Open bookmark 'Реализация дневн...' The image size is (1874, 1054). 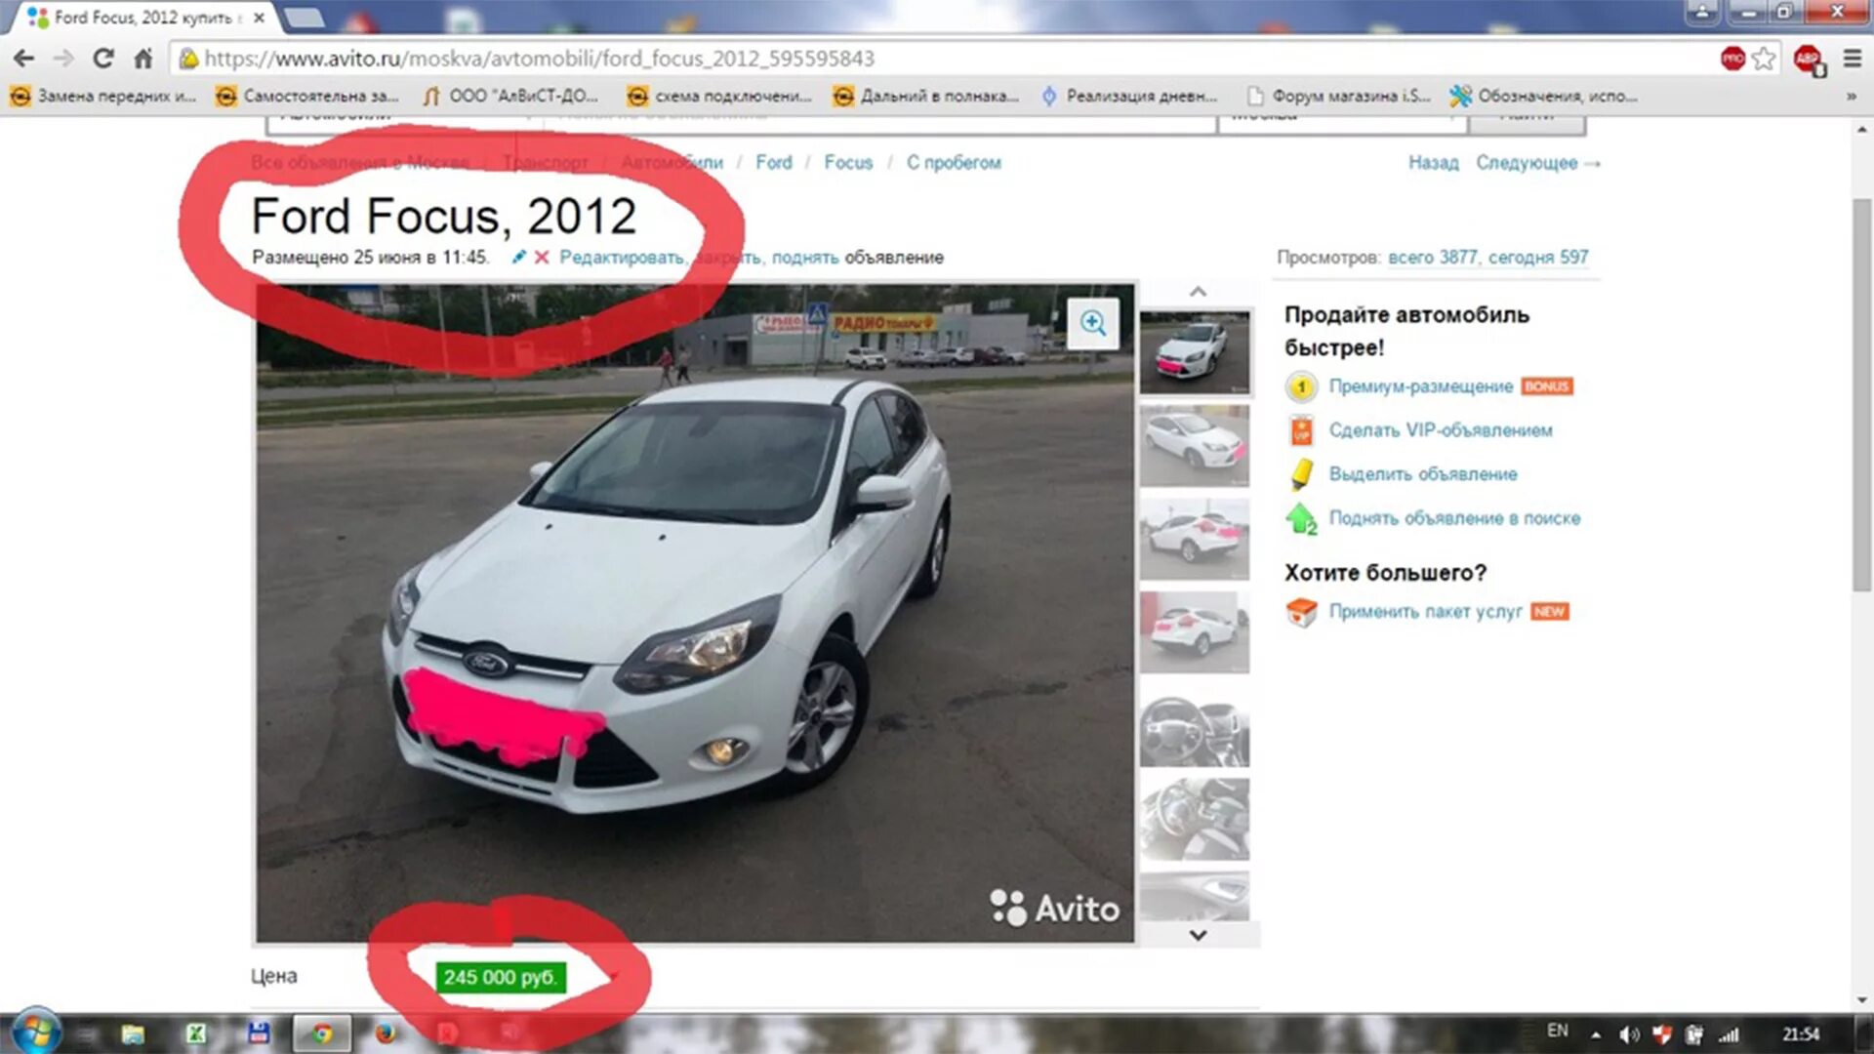click(1129, 96)
